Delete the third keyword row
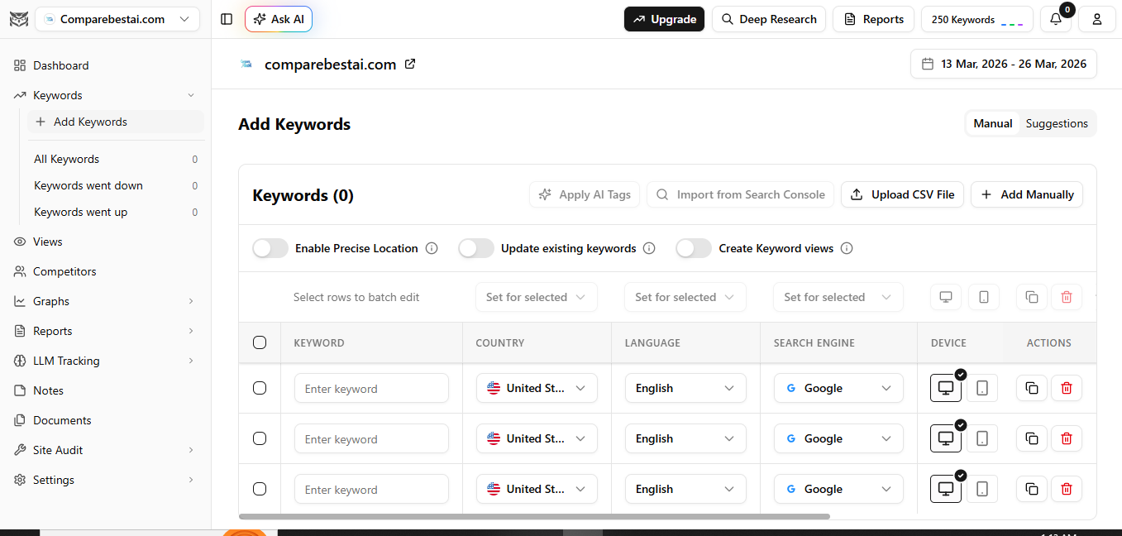 coord(1067,489)
